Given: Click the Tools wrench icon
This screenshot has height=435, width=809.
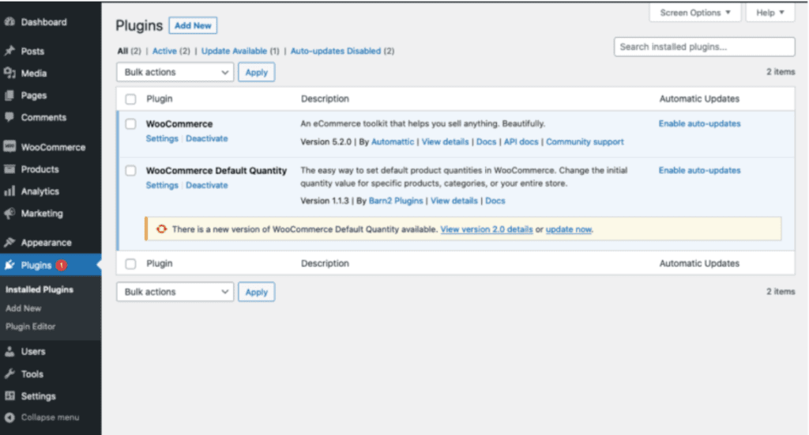Looking at the screenshot, I should (x=9, y=373).
